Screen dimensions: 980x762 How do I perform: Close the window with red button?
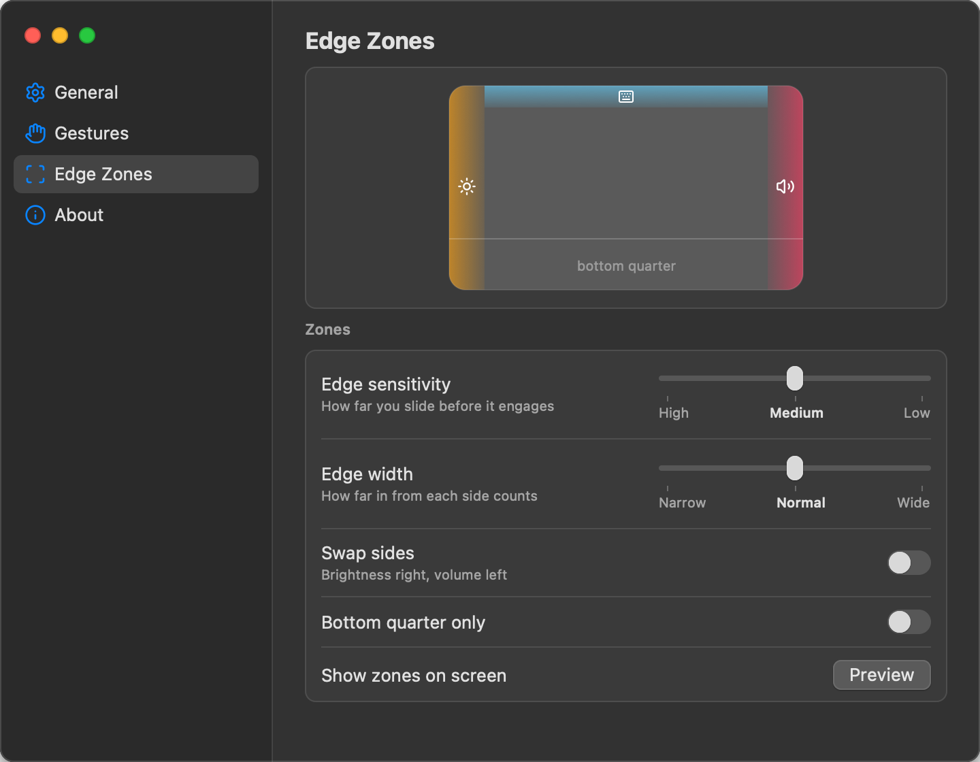click(33, 35)
